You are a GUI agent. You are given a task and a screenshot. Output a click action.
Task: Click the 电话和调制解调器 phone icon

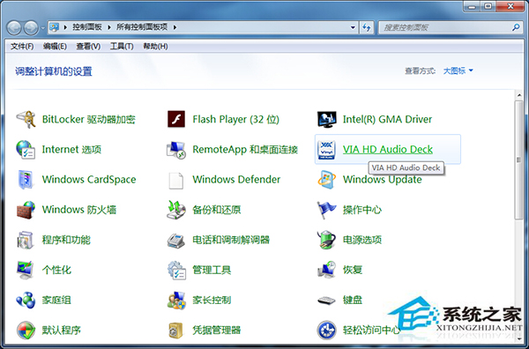[176, 240]
